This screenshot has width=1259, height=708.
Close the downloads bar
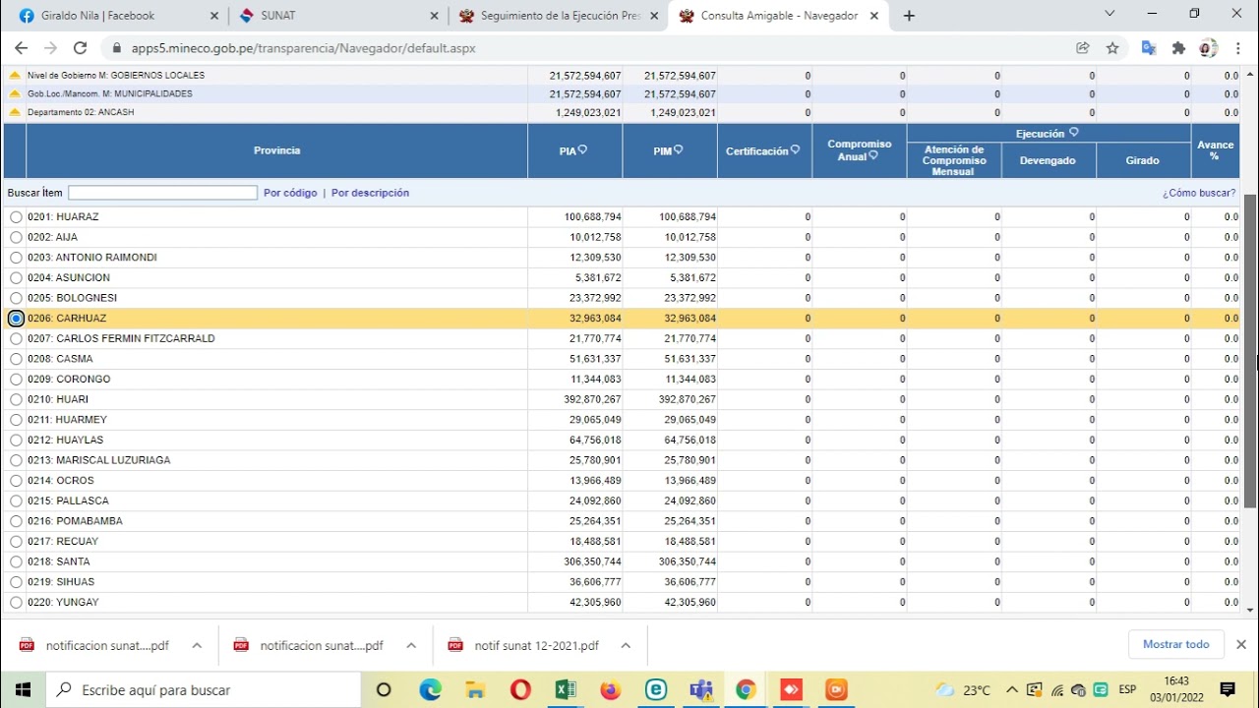[x=1241, y=644]
